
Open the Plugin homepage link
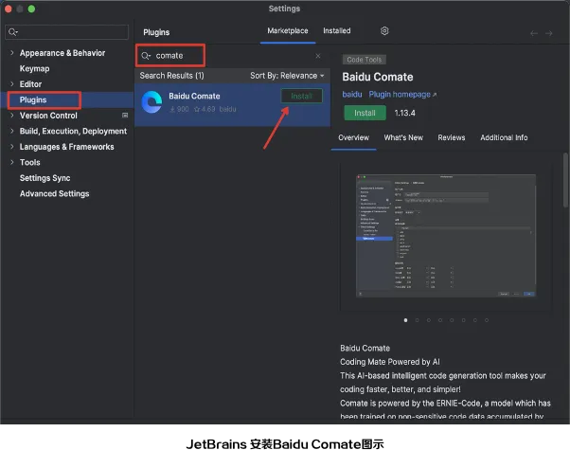[402, 95]
